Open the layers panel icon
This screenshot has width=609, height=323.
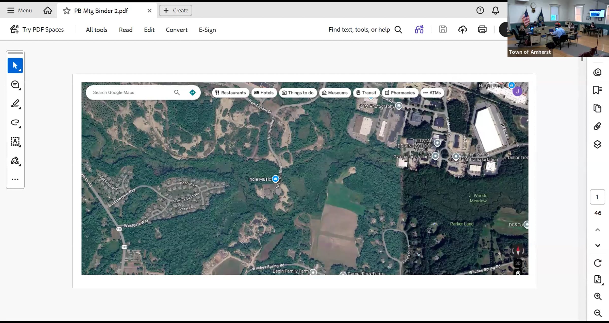click(597, 144)
